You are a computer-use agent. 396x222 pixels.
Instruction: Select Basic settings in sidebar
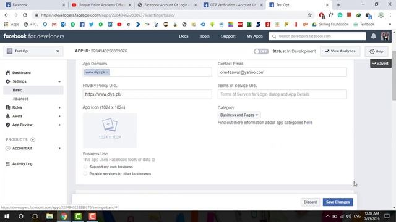[x=33, y=90]
